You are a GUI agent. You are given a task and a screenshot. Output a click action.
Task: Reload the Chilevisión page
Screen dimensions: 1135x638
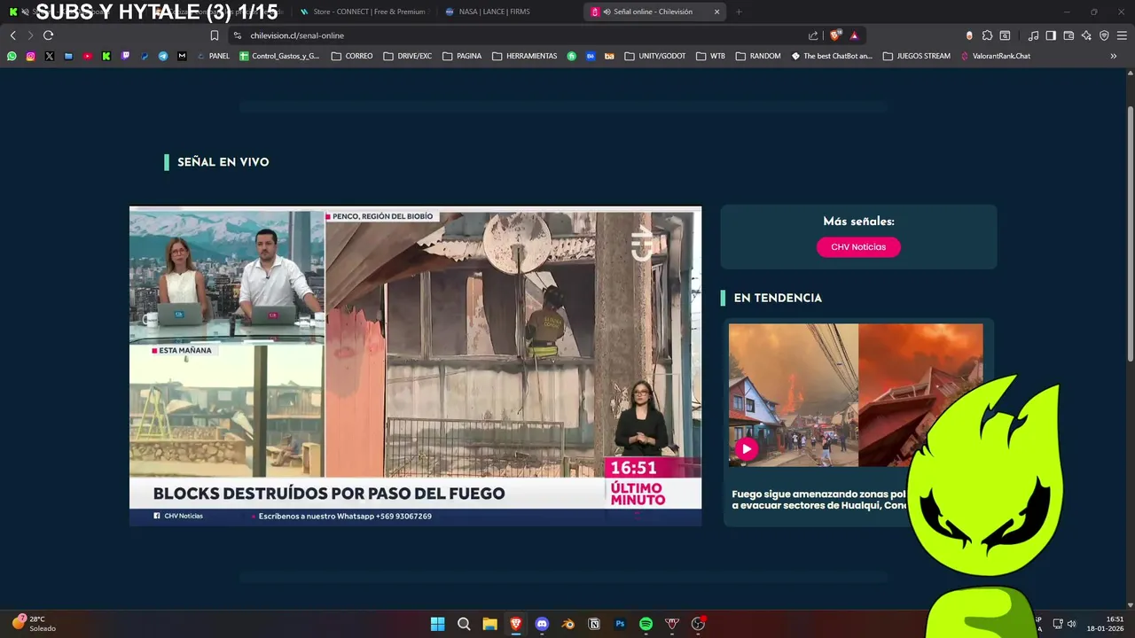click(48, 35)
